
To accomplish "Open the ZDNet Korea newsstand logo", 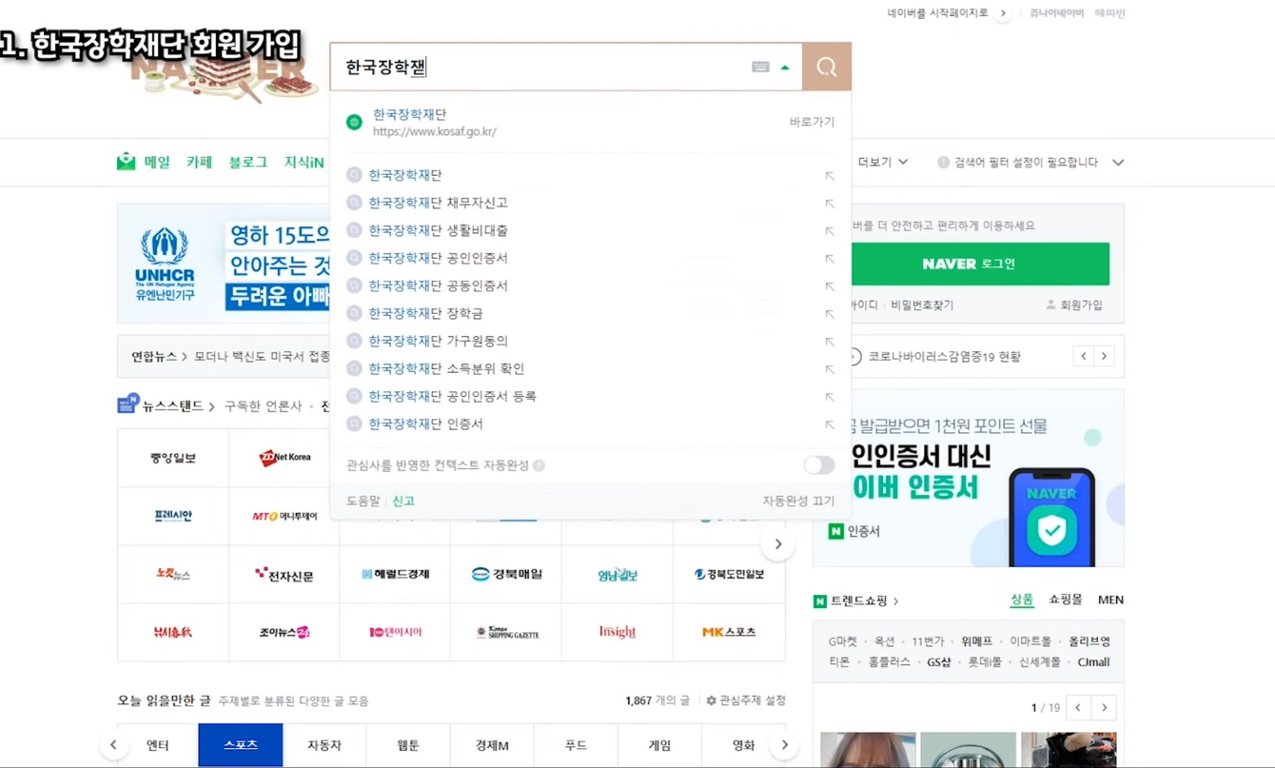I will [284, 458].
